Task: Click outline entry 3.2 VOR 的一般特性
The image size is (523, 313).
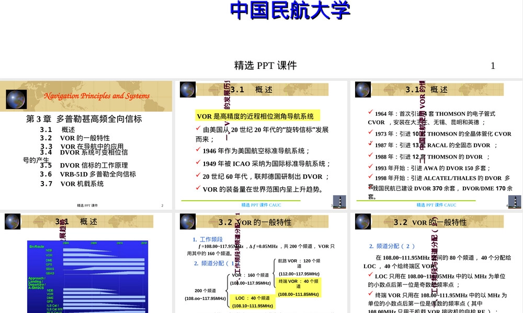Action: click(x=75, y=138)
